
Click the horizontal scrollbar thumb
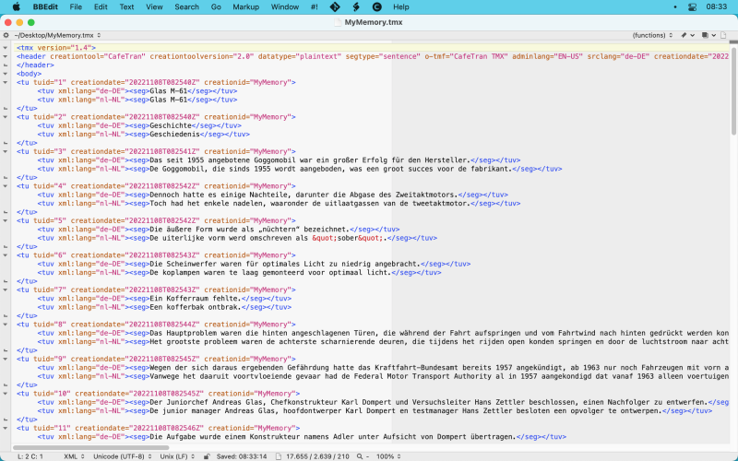pos(90,448)
